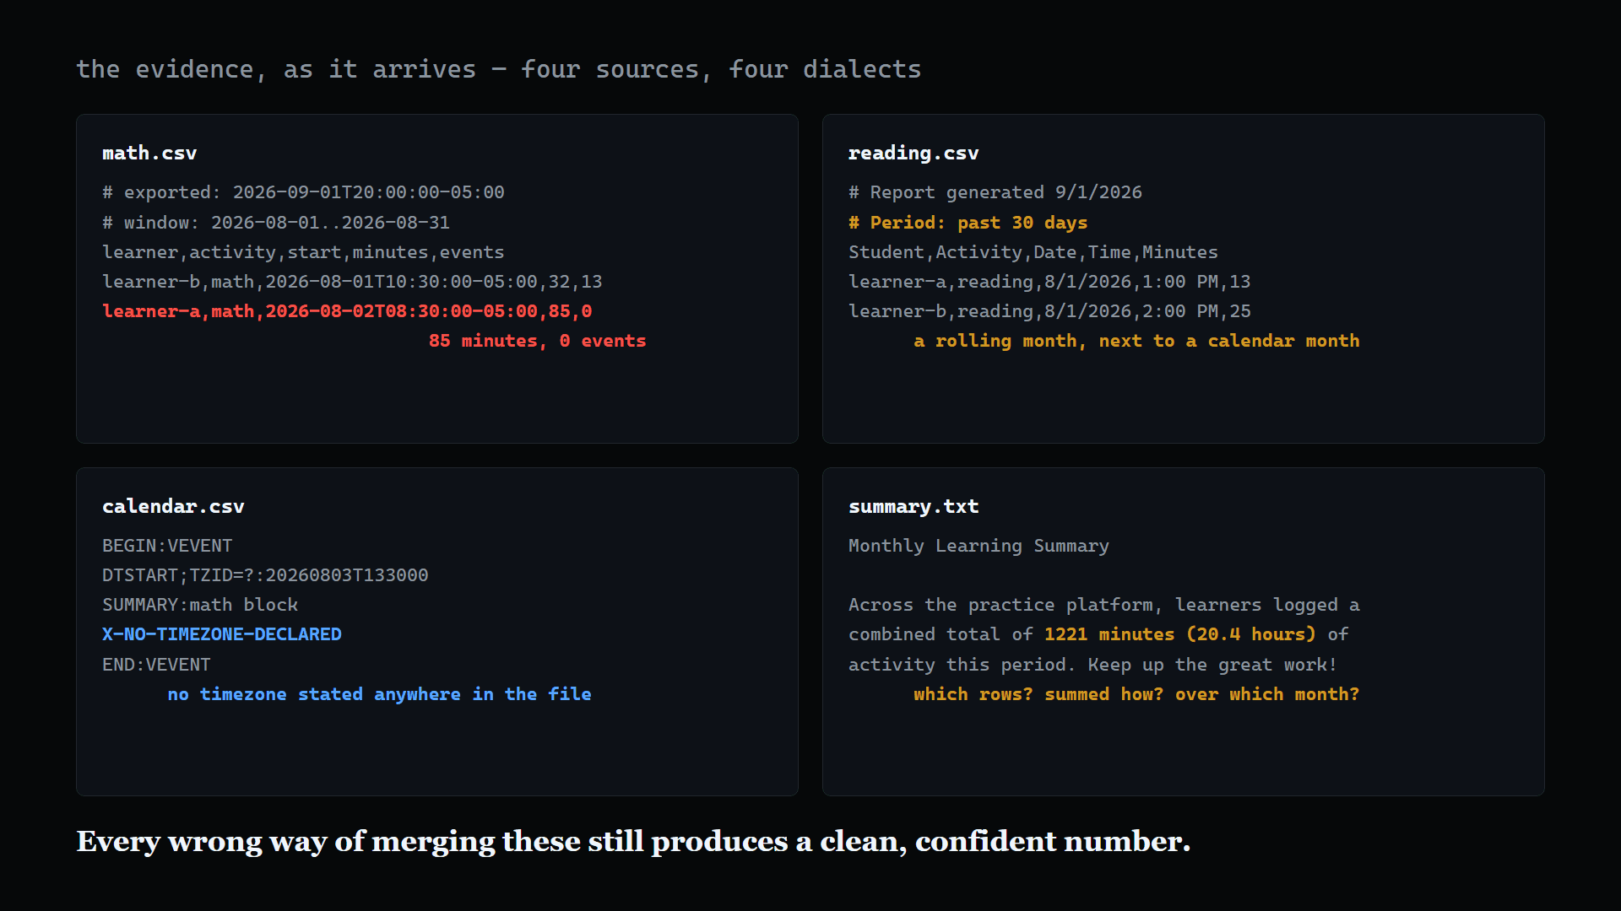Click the 'Across the practice platform' line
Image resolution: width=1621 pixels, height=911 pixels.
click(1104, 605)
